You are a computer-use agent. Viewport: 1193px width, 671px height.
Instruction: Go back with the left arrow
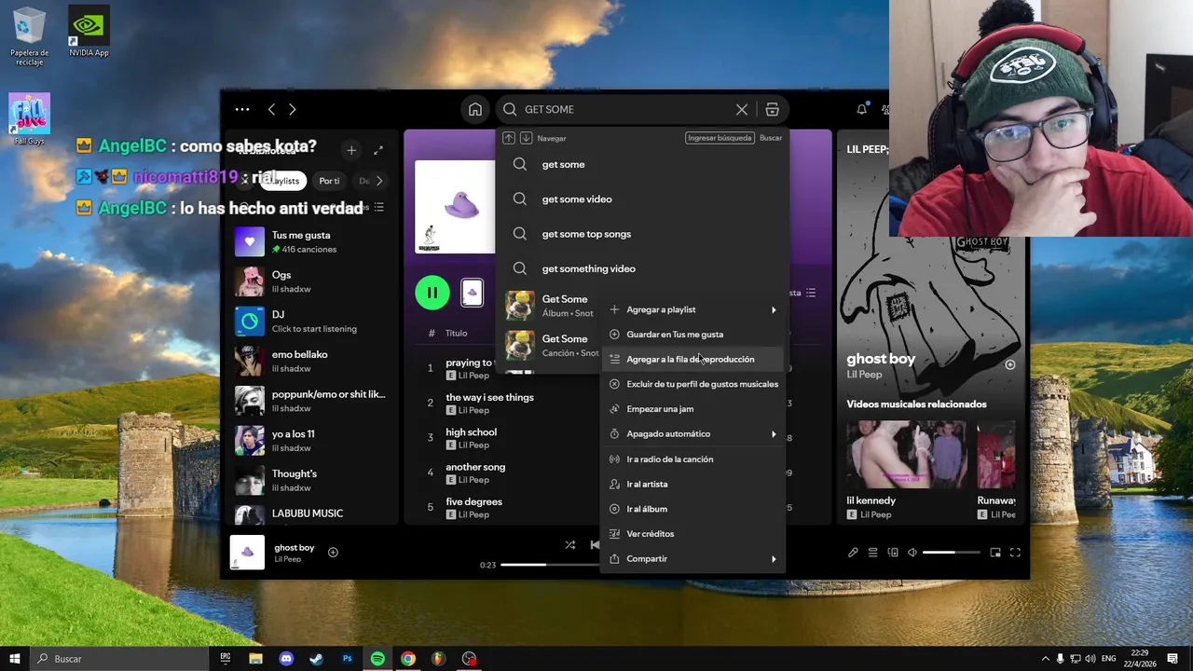point(271,109)
